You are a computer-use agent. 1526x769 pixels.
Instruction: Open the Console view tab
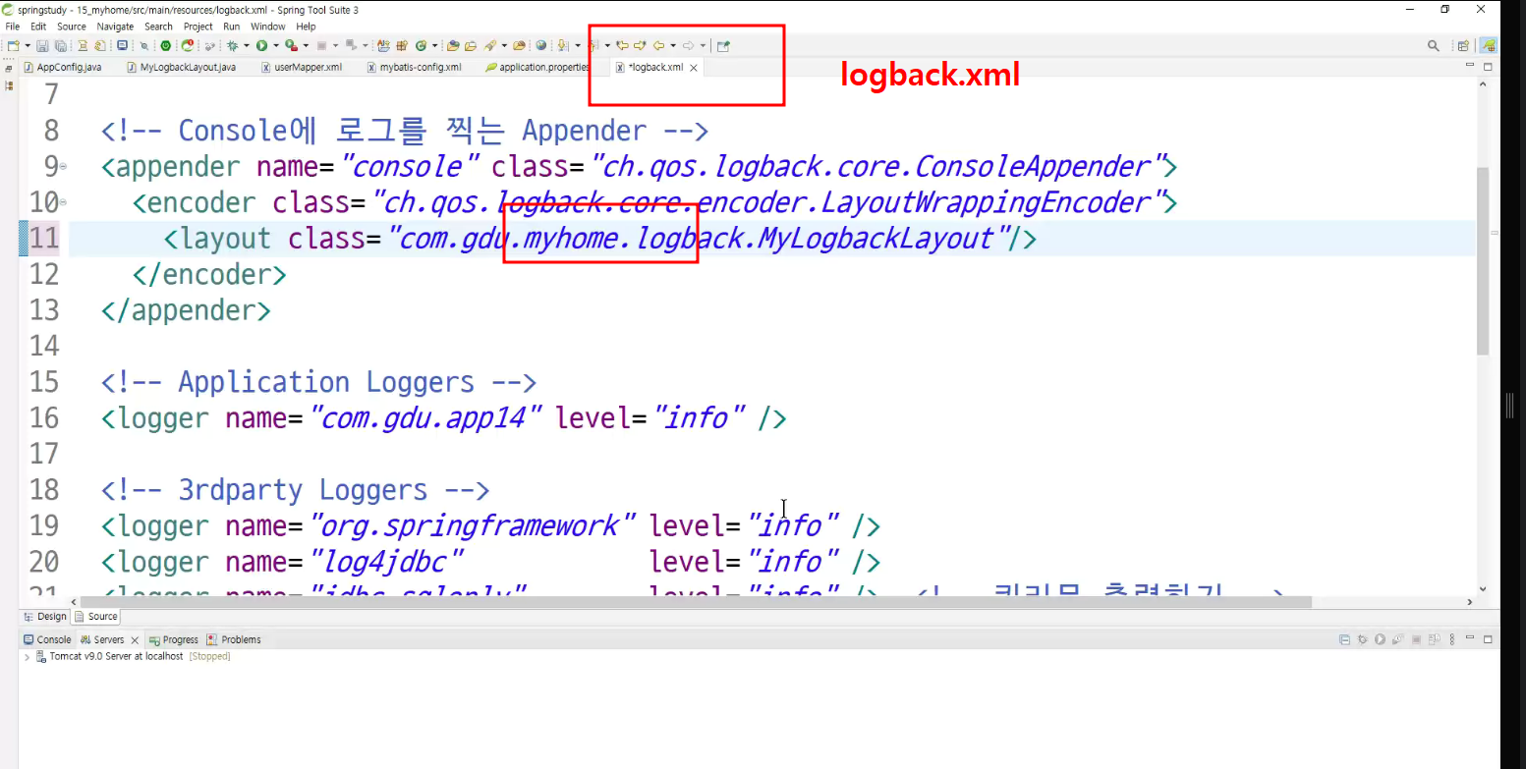(x=47, y=639)
